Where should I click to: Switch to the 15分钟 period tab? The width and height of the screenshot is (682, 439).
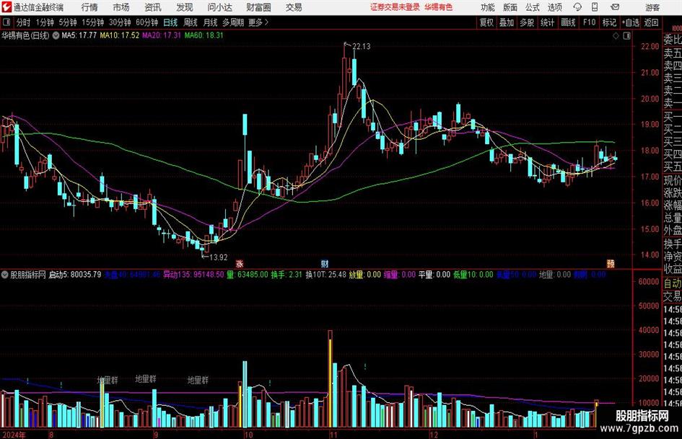coord(93,22)
